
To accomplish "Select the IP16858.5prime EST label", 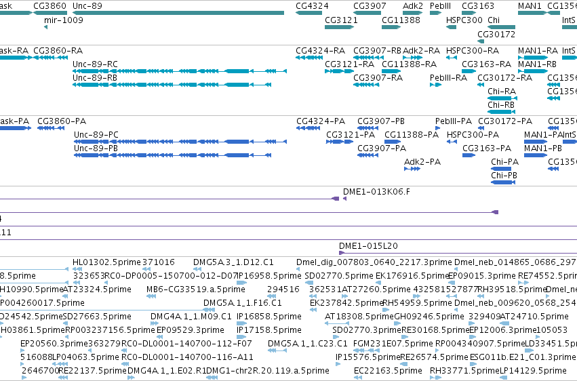I will pos(268,317).
